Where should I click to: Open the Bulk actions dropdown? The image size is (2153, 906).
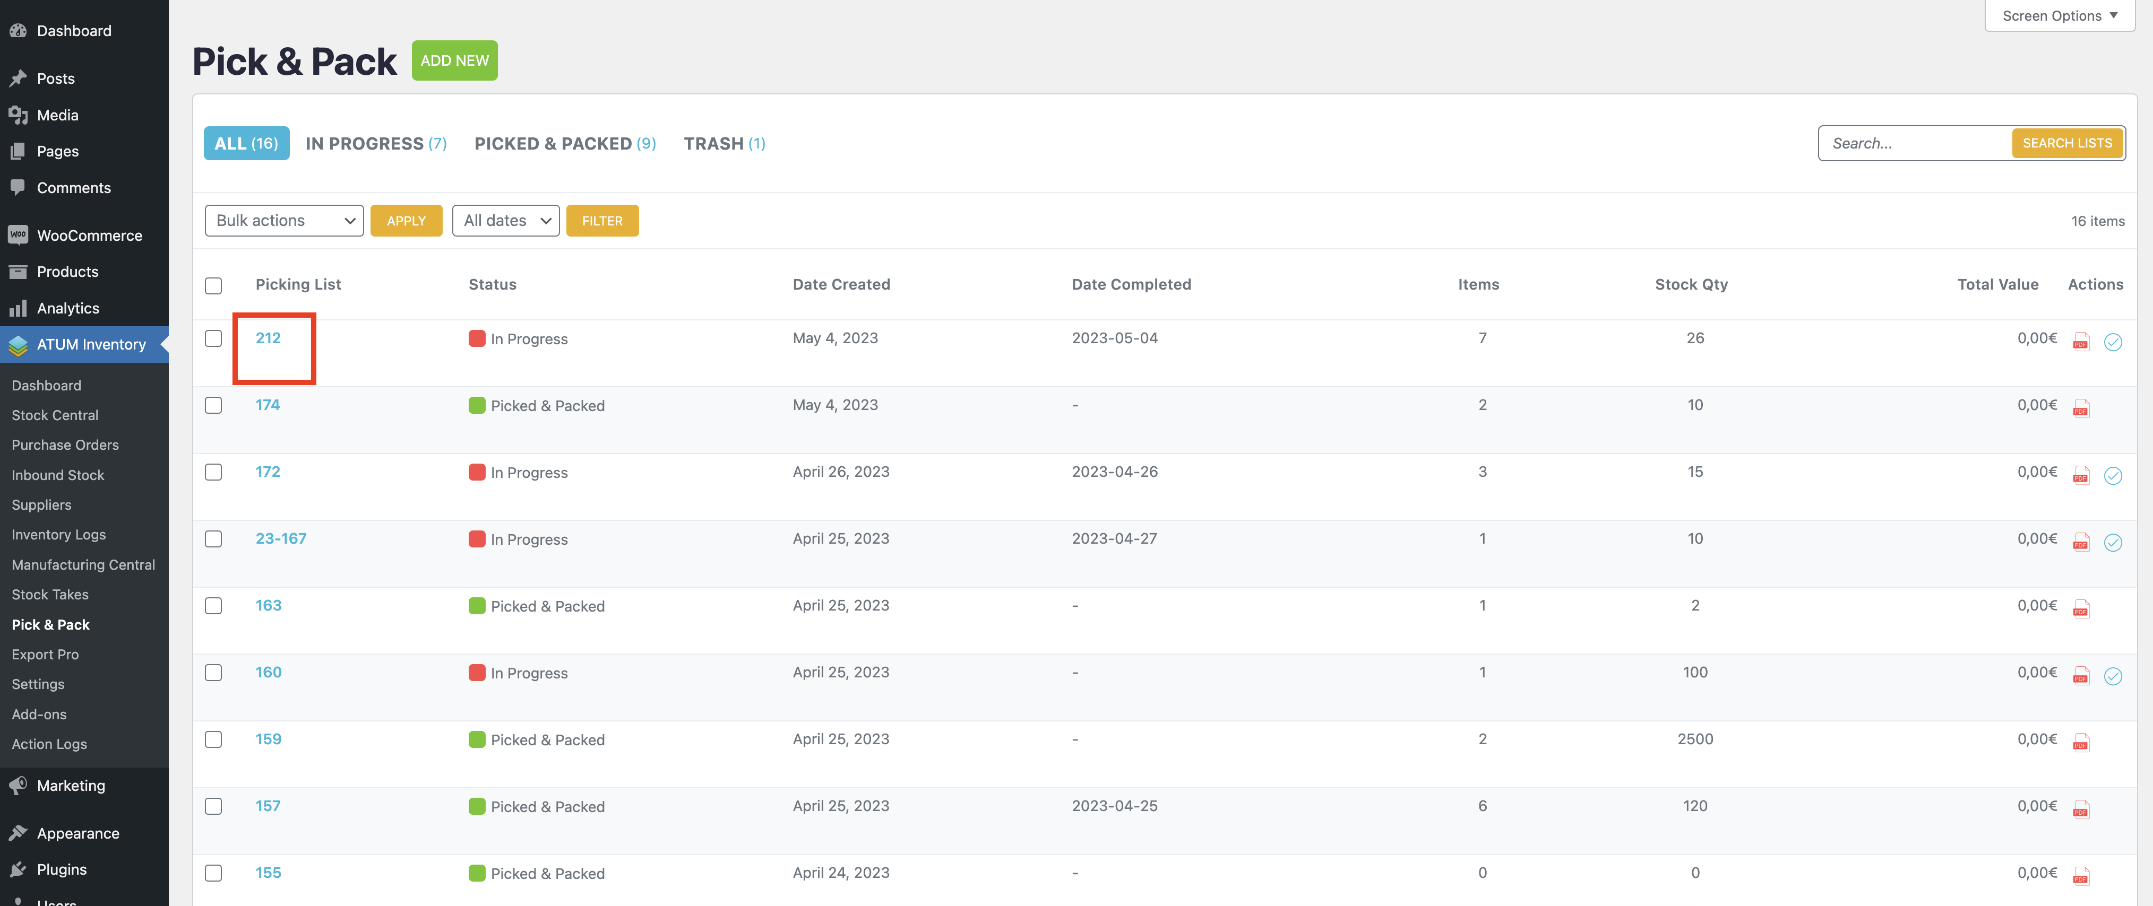click(284, 221)
